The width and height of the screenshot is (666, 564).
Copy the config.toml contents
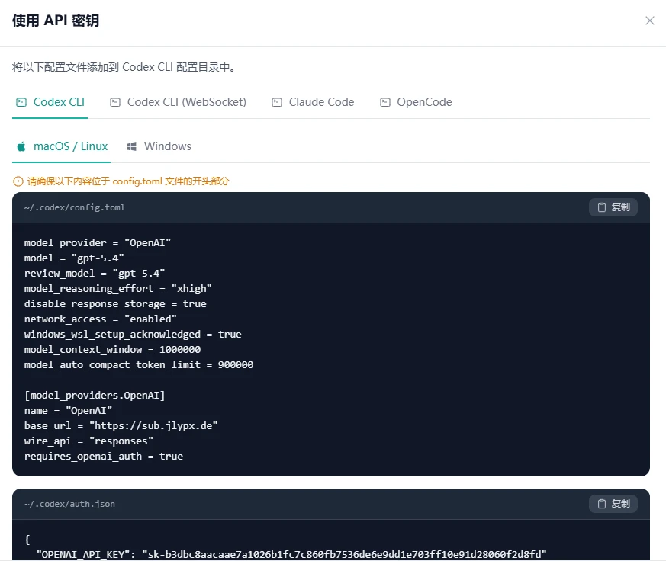coord(613,207)
